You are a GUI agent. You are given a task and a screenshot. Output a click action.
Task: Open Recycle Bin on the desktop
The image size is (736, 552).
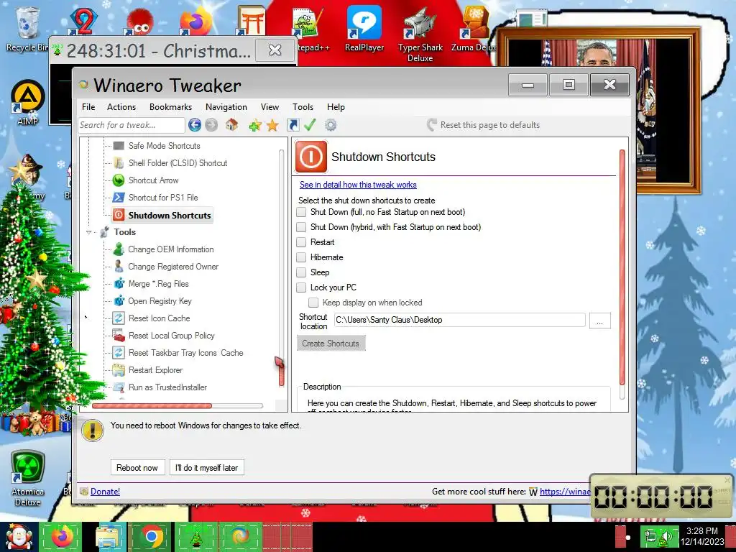click(27, 28)
